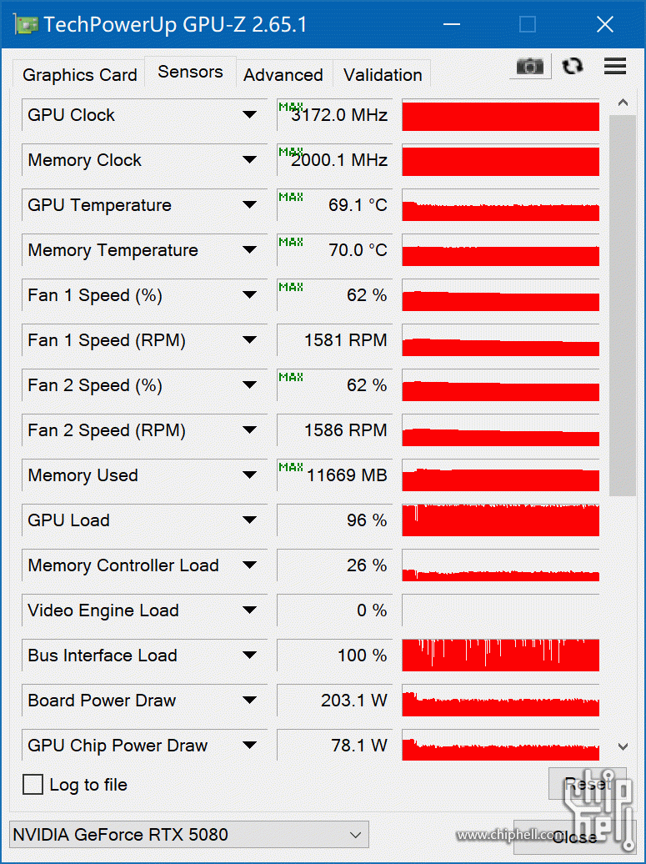The image size is (646, 864).
Task: Open the Fan 2 Speed (RPM) dropdown
Action: click(249, 430)
